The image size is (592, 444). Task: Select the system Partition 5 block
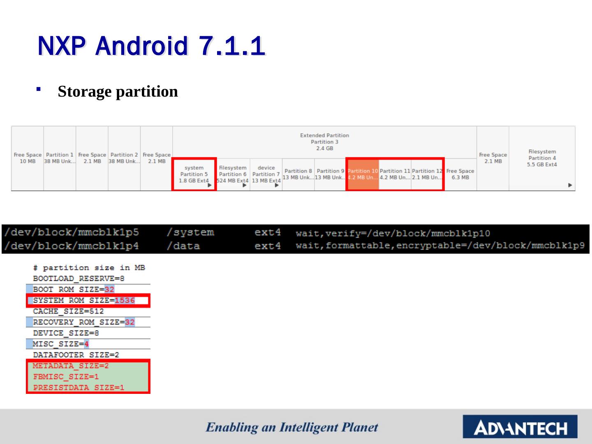pos(194,174)
